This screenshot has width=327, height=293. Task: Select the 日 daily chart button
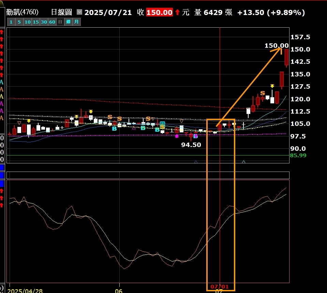pos(60,22)
